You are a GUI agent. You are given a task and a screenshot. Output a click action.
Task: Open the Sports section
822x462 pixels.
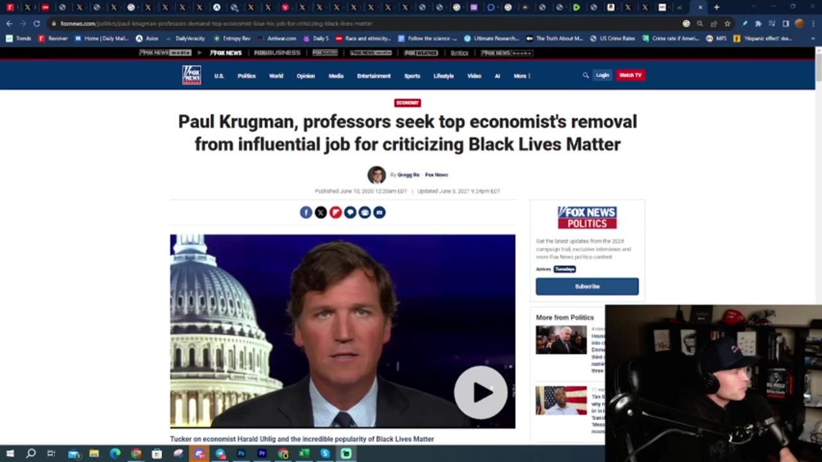tap(412, 76)
